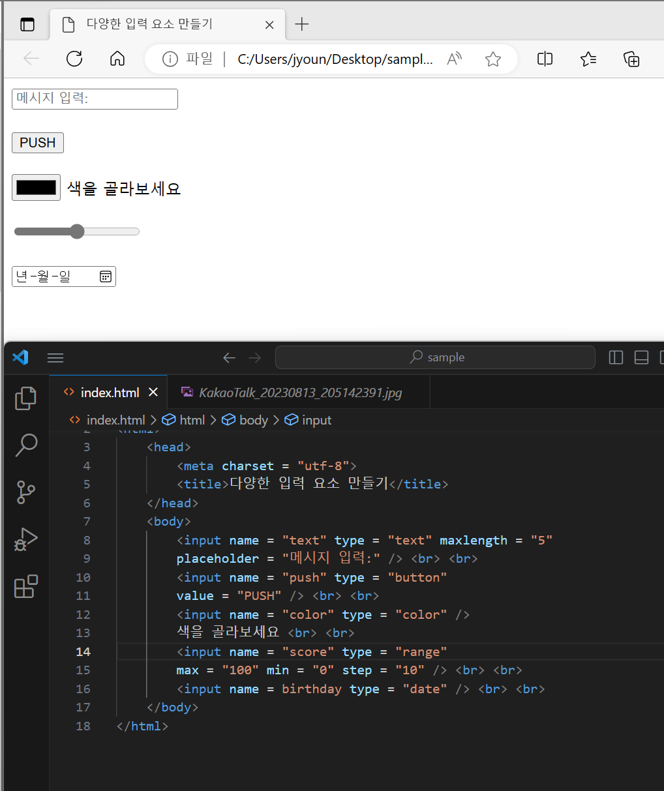The image size is (664, 791).
Task: Click the placeholder attribute on line 9
Action: tap(218, 559)
